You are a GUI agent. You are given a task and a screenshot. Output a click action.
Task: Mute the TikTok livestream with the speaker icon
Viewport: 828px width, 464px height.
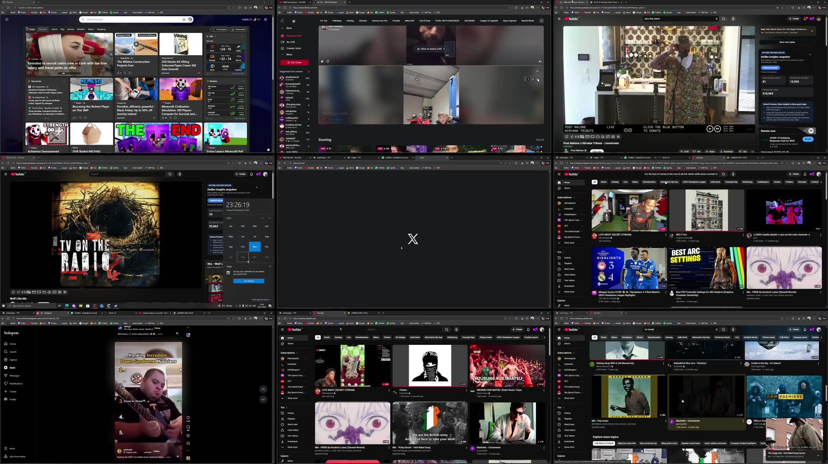tap(540, 61)
